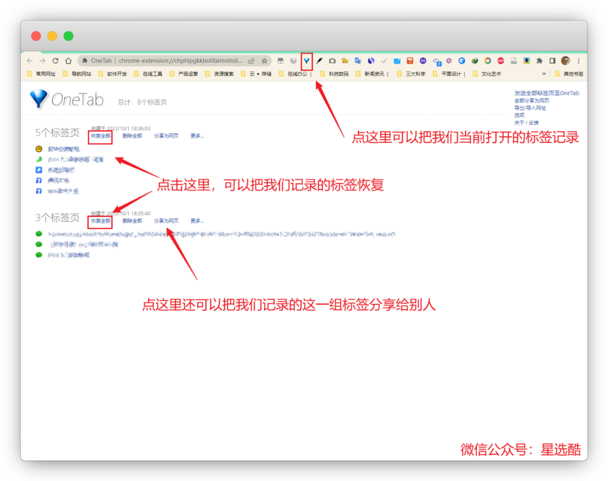This screenshot has width=608, height=481.
Task: Open the 资源搜索 bookmark folder
Action: pyautogui.click(x=220, y=74)
